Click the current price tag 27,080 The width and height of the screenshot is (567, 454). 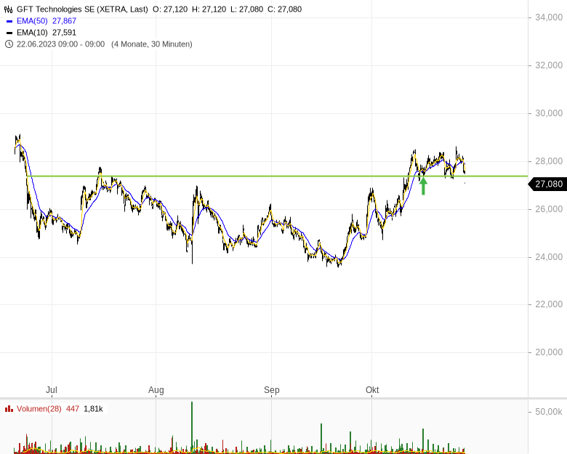(x=549, y=185)
